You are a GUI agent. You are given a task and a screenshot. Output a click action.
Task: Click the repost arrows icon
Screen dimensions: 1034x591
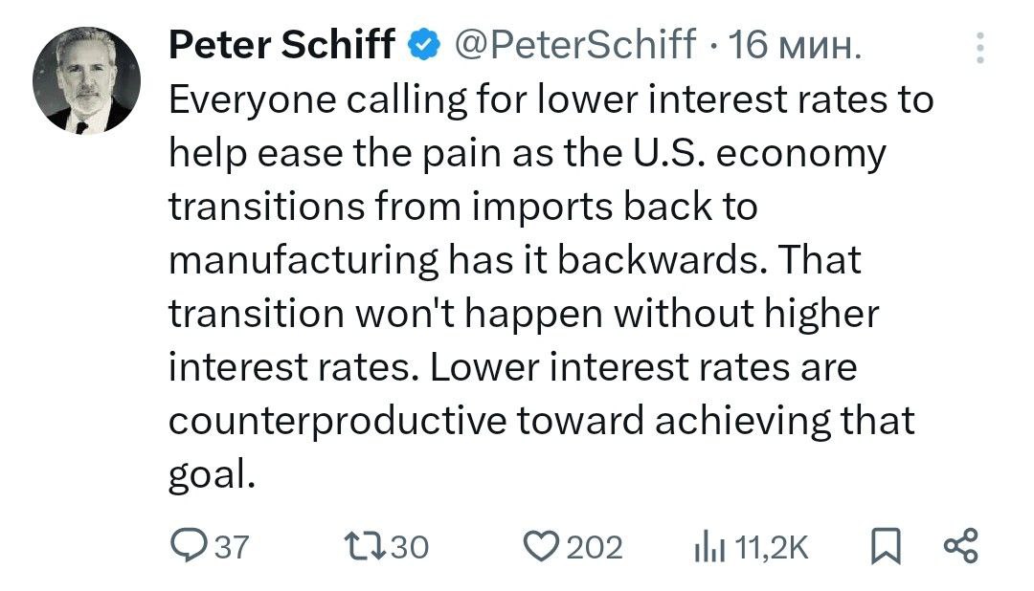point(366,547)
